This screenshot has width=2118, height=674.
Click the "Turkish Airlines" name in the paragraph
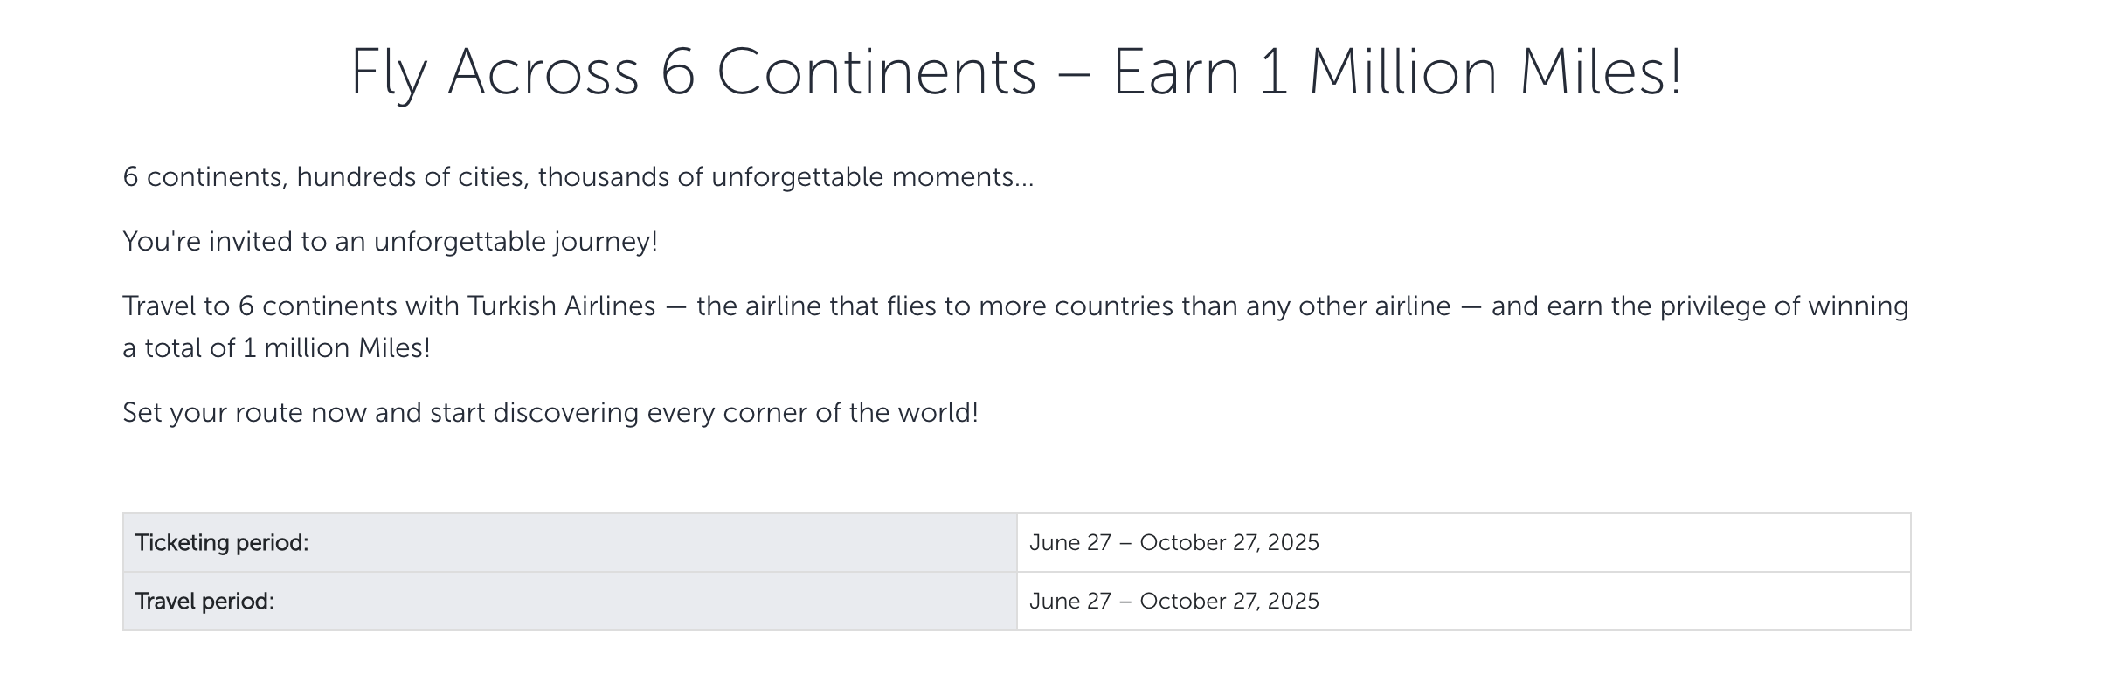[561, 306]
